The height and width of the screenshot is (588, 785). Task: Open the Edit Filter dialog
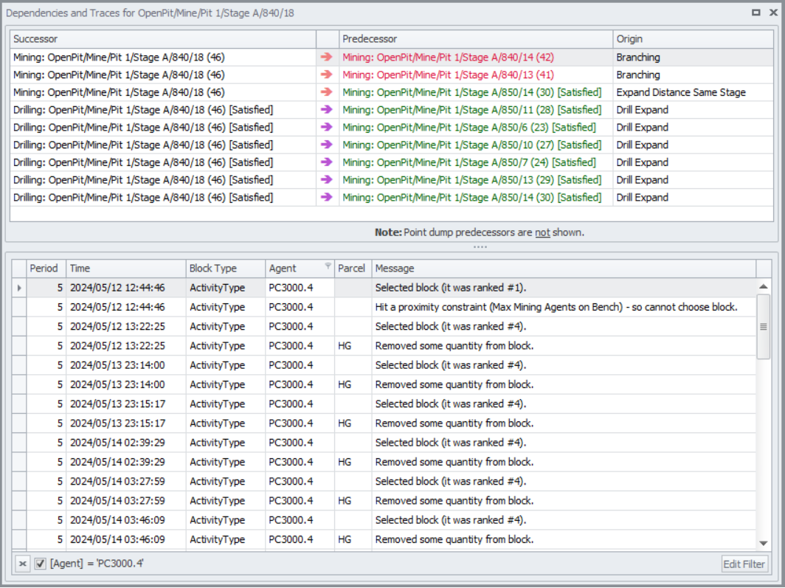pos(744,564)
